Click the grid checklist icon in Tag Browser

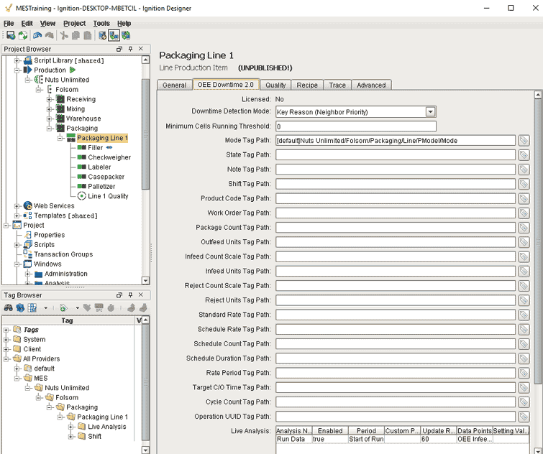[x=32, y=307]
